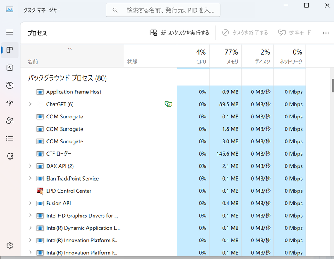
Task: Open the Details page from the sidebar
Action: tap(10, 138)
